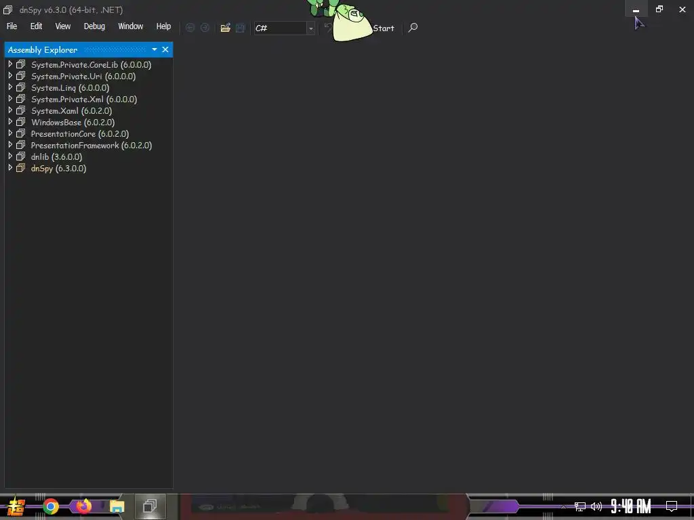Click the Navigate Backward arrow in toolbar

190,28
